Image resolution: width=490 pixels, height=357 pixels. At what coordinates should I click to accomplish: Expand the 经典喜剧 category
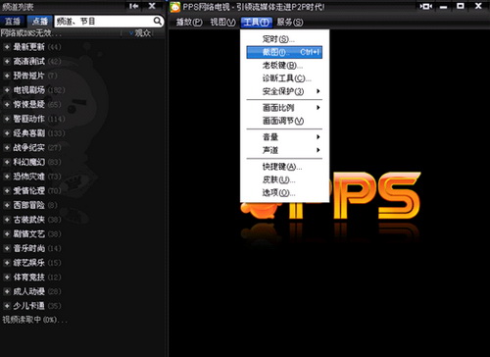pyautogui.click(x=6, y=133)
